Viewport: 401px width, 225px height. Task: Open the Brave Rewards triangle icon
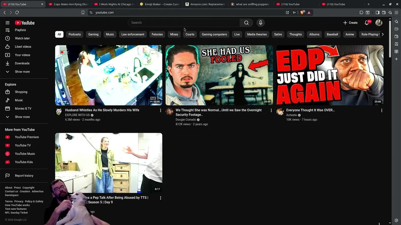pyautogui.click(x=309, y=12)
